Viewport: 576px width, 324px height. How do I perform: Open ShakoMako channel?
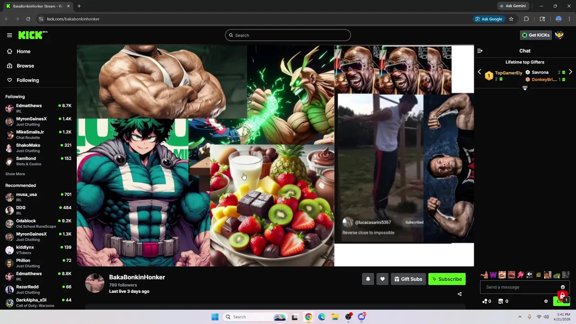[38, 148]
